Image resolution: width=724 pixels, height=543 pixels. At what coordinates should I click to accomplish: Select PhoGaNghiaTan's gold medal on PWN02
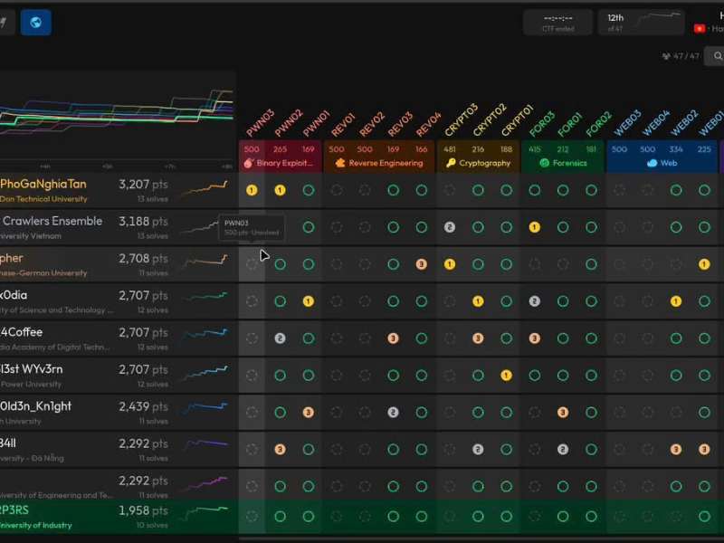click(x=280, y=190)
